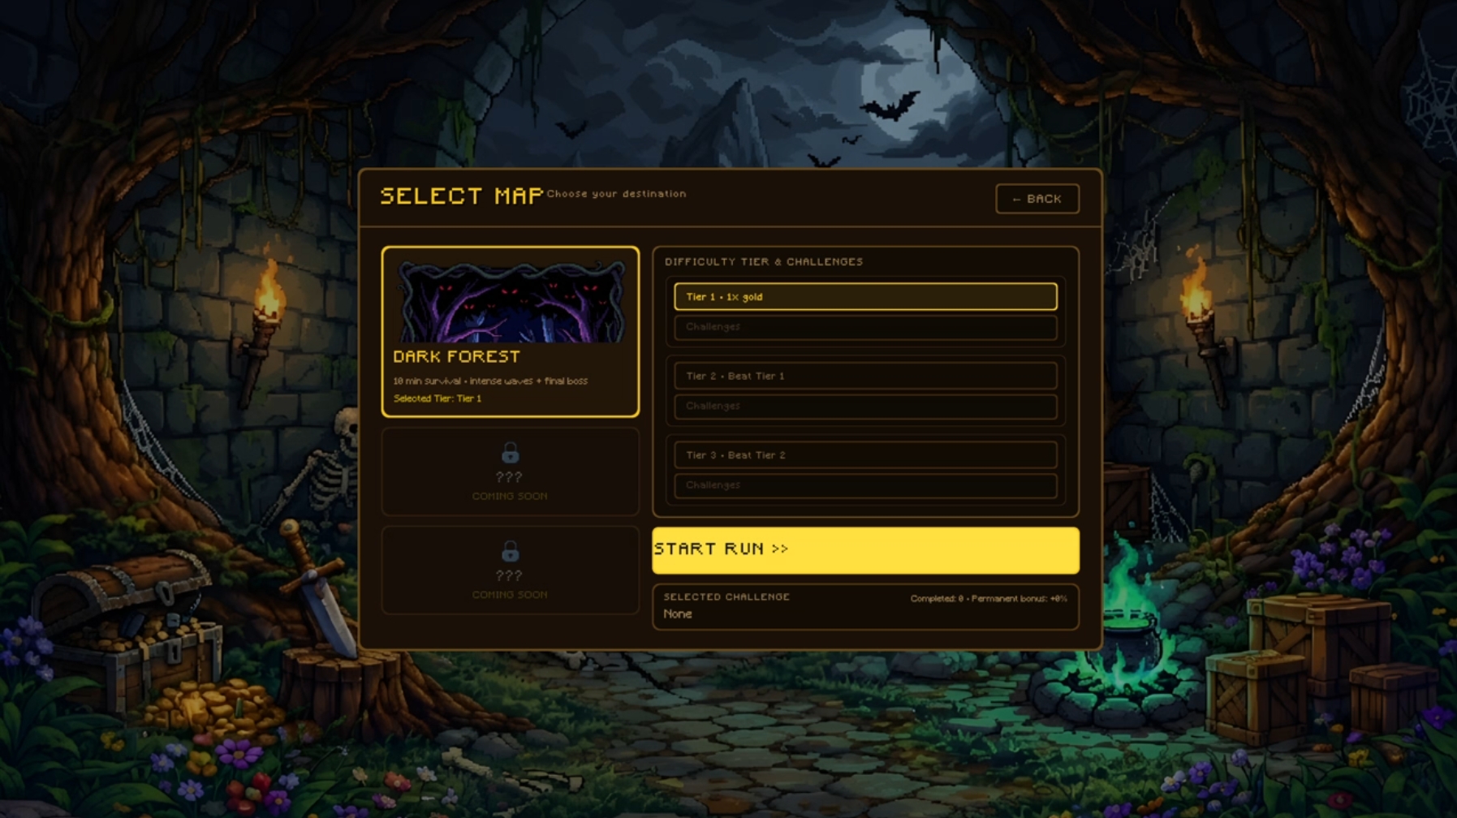
Task: Click the Difficulty Tier & Challenges header
Action: pyautogui.click(x=764, y=261)
